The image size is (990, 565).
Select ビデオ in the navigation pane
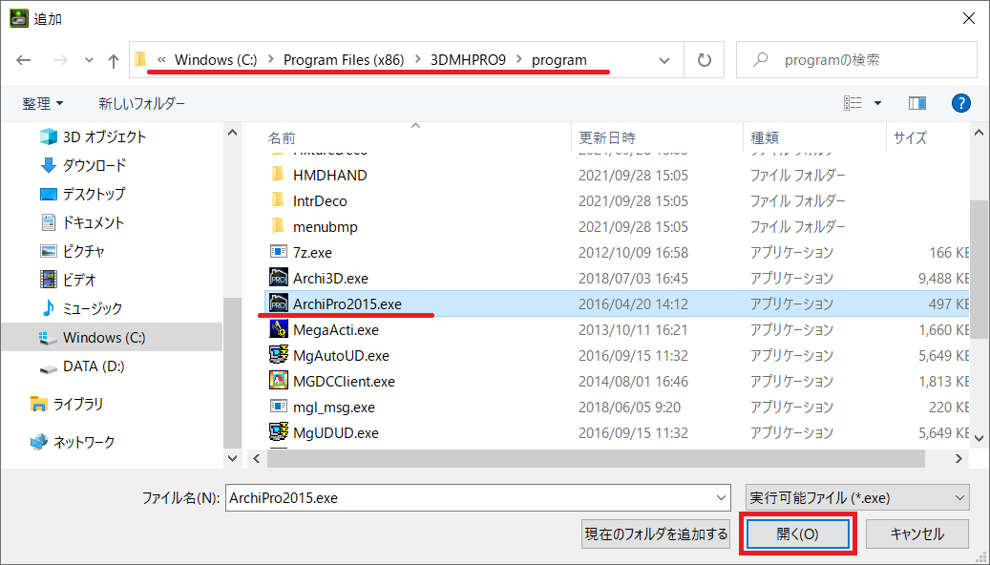tap(68, 280)
